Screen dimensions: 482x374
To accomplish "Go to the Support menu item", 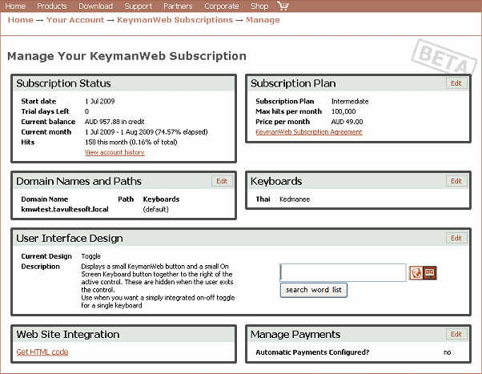I will click(138, 6).
